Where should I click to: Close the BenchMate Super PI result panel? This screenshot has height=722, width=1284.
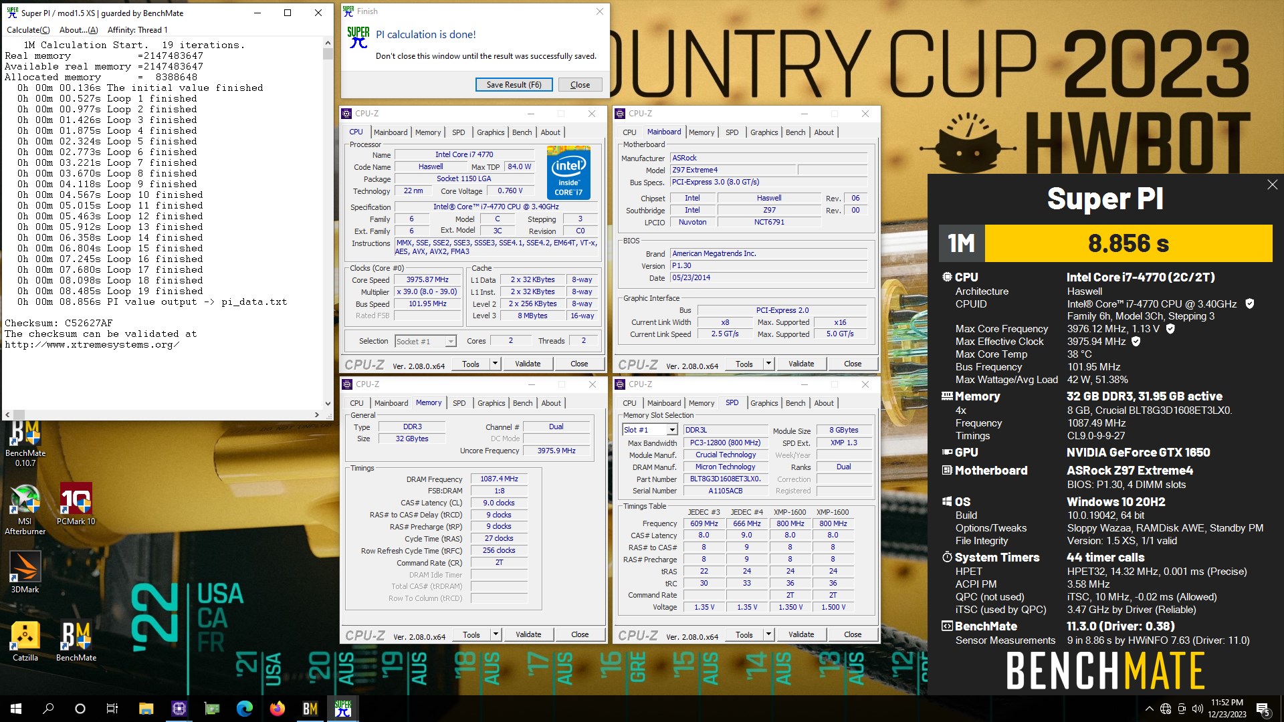[x=1272, y=185]
